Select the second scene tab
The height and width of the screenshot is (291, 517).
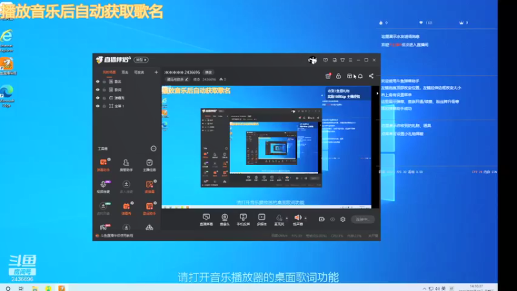[125, 72]
